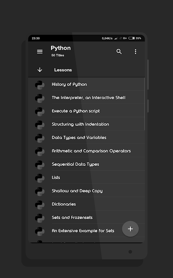This screenshot has height=278, width=173.
Task: Click the Lessons section header label
Action: (x=63, y=70)
